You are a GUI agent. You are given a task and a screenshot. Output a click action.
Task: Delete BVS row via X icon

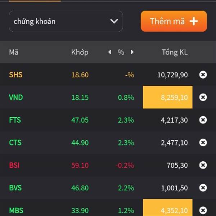pos(203,188)
